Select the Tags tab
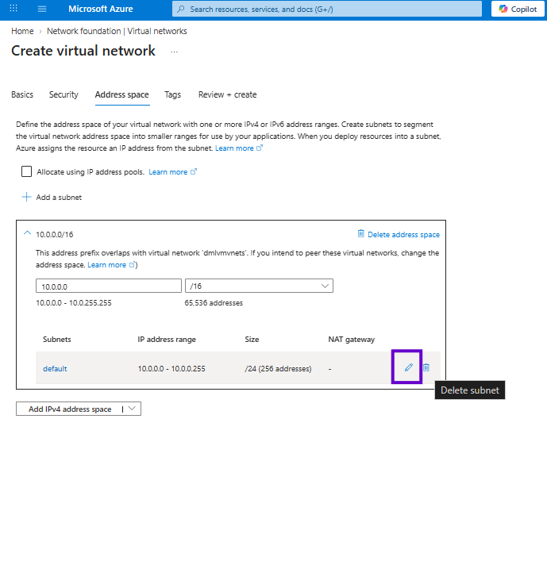The width and height of the screenshot is (547, 584). point(172,94)
